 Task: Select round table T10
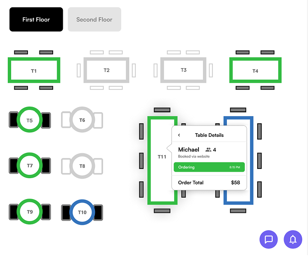click(82, 212)
